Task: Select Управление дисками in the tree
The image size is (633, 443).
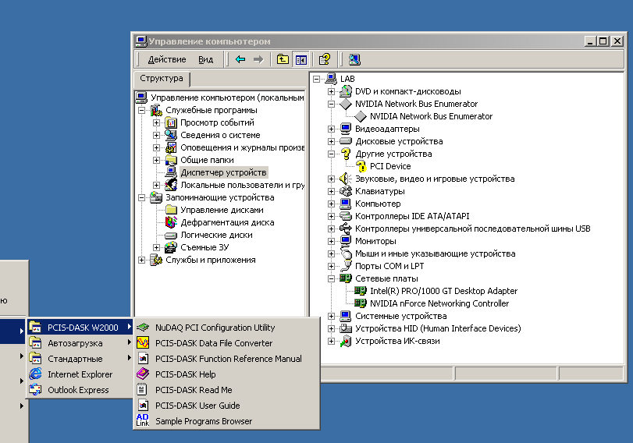Action: coord(222,210)
